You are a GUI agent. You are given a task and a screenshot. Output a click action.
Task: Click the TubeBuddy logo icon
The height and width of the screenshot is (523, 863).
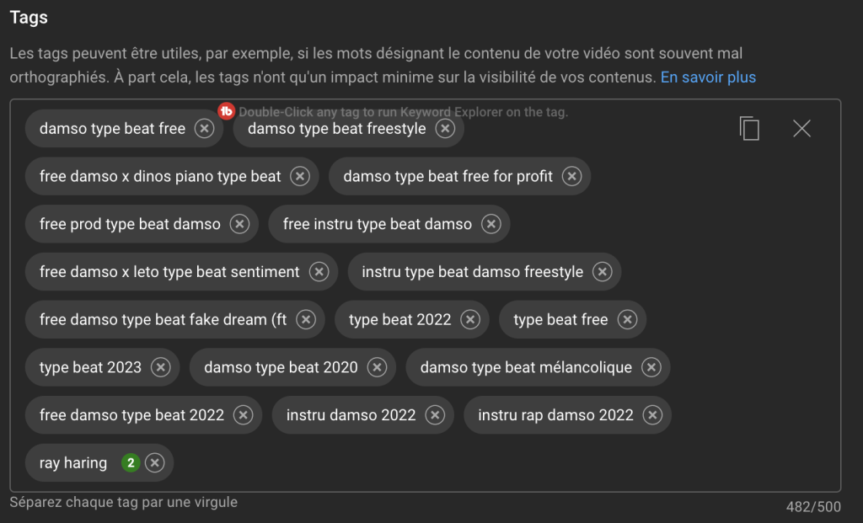click(x=226, y=111)
